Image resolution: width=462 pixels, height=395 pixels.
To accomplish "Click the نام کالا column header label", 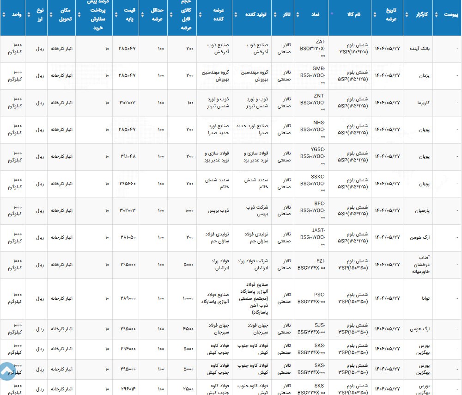I will pos(353,14).
